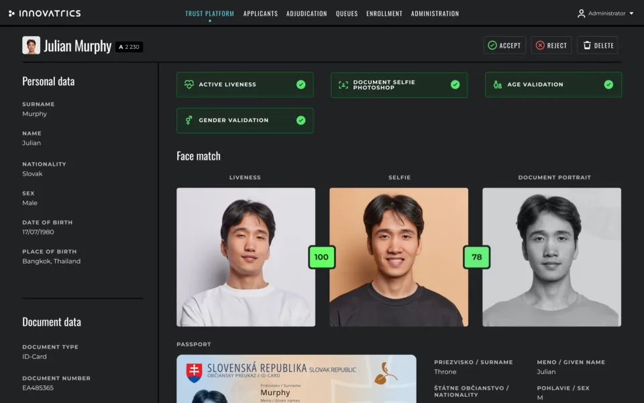Screen dimensions: 644x403
Task: Click the 100 match score badge
Action: pyautogui.click(x=321, y=257)
